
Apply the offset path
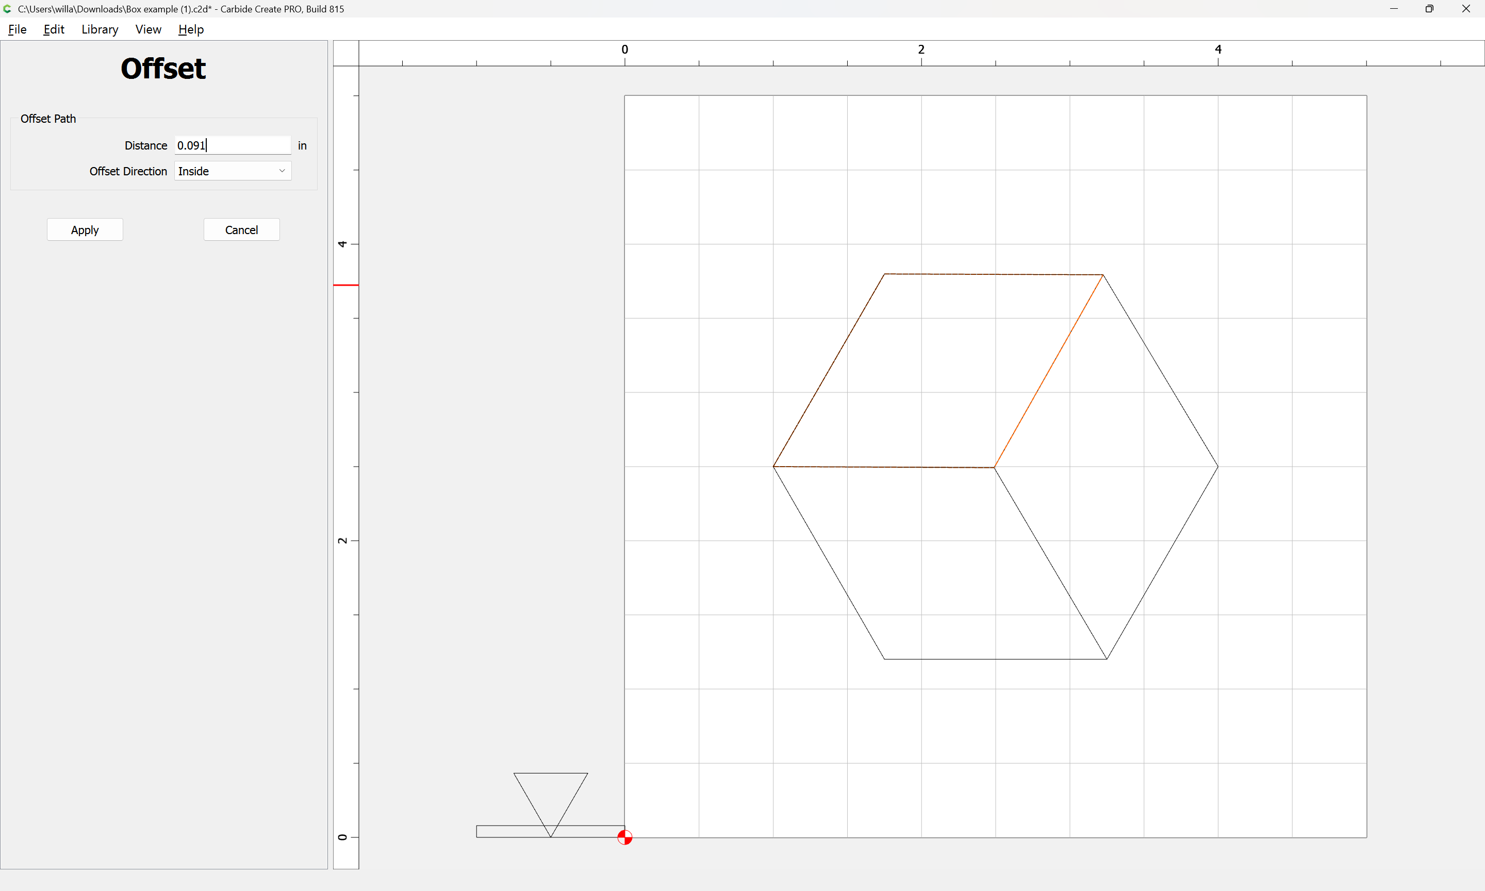85,230
